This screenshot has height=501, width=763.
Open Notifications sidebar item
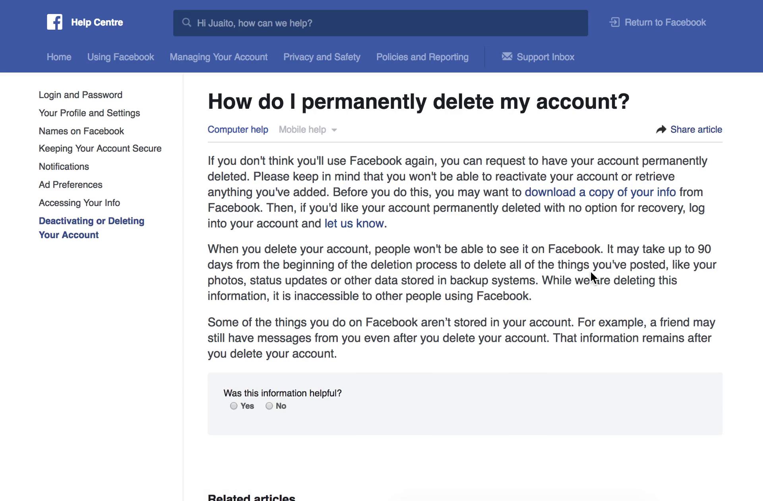[x=64, y=166]
